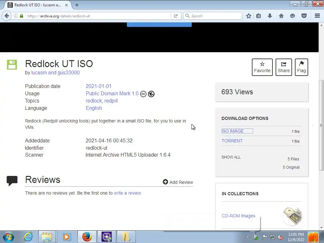The width and height of the screenshot is (324, 243).
Task: Open the purple chip app on the taskbar
Action: point(107,237)
